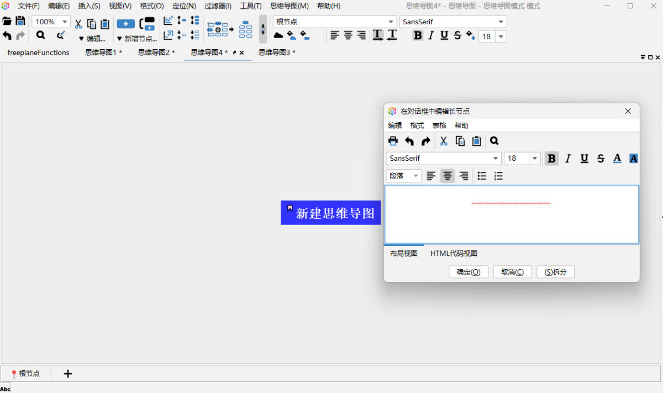Save the mind map with the floppy disk icon
Viewport: 663px width, 393px height.
click(x=20, y=22)
